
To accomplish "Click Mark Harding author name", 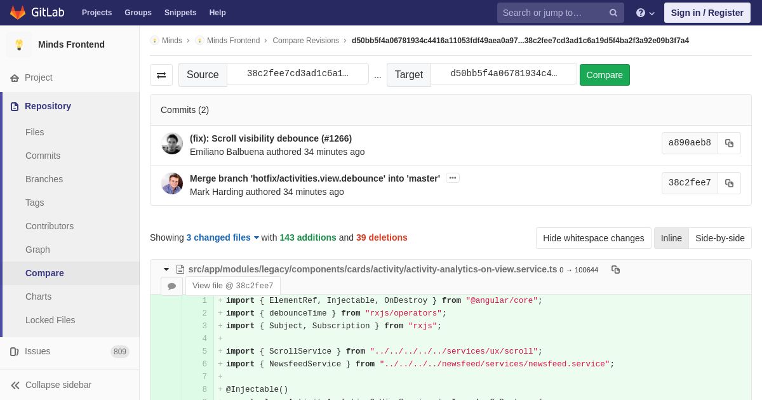I will click(217, 192).
